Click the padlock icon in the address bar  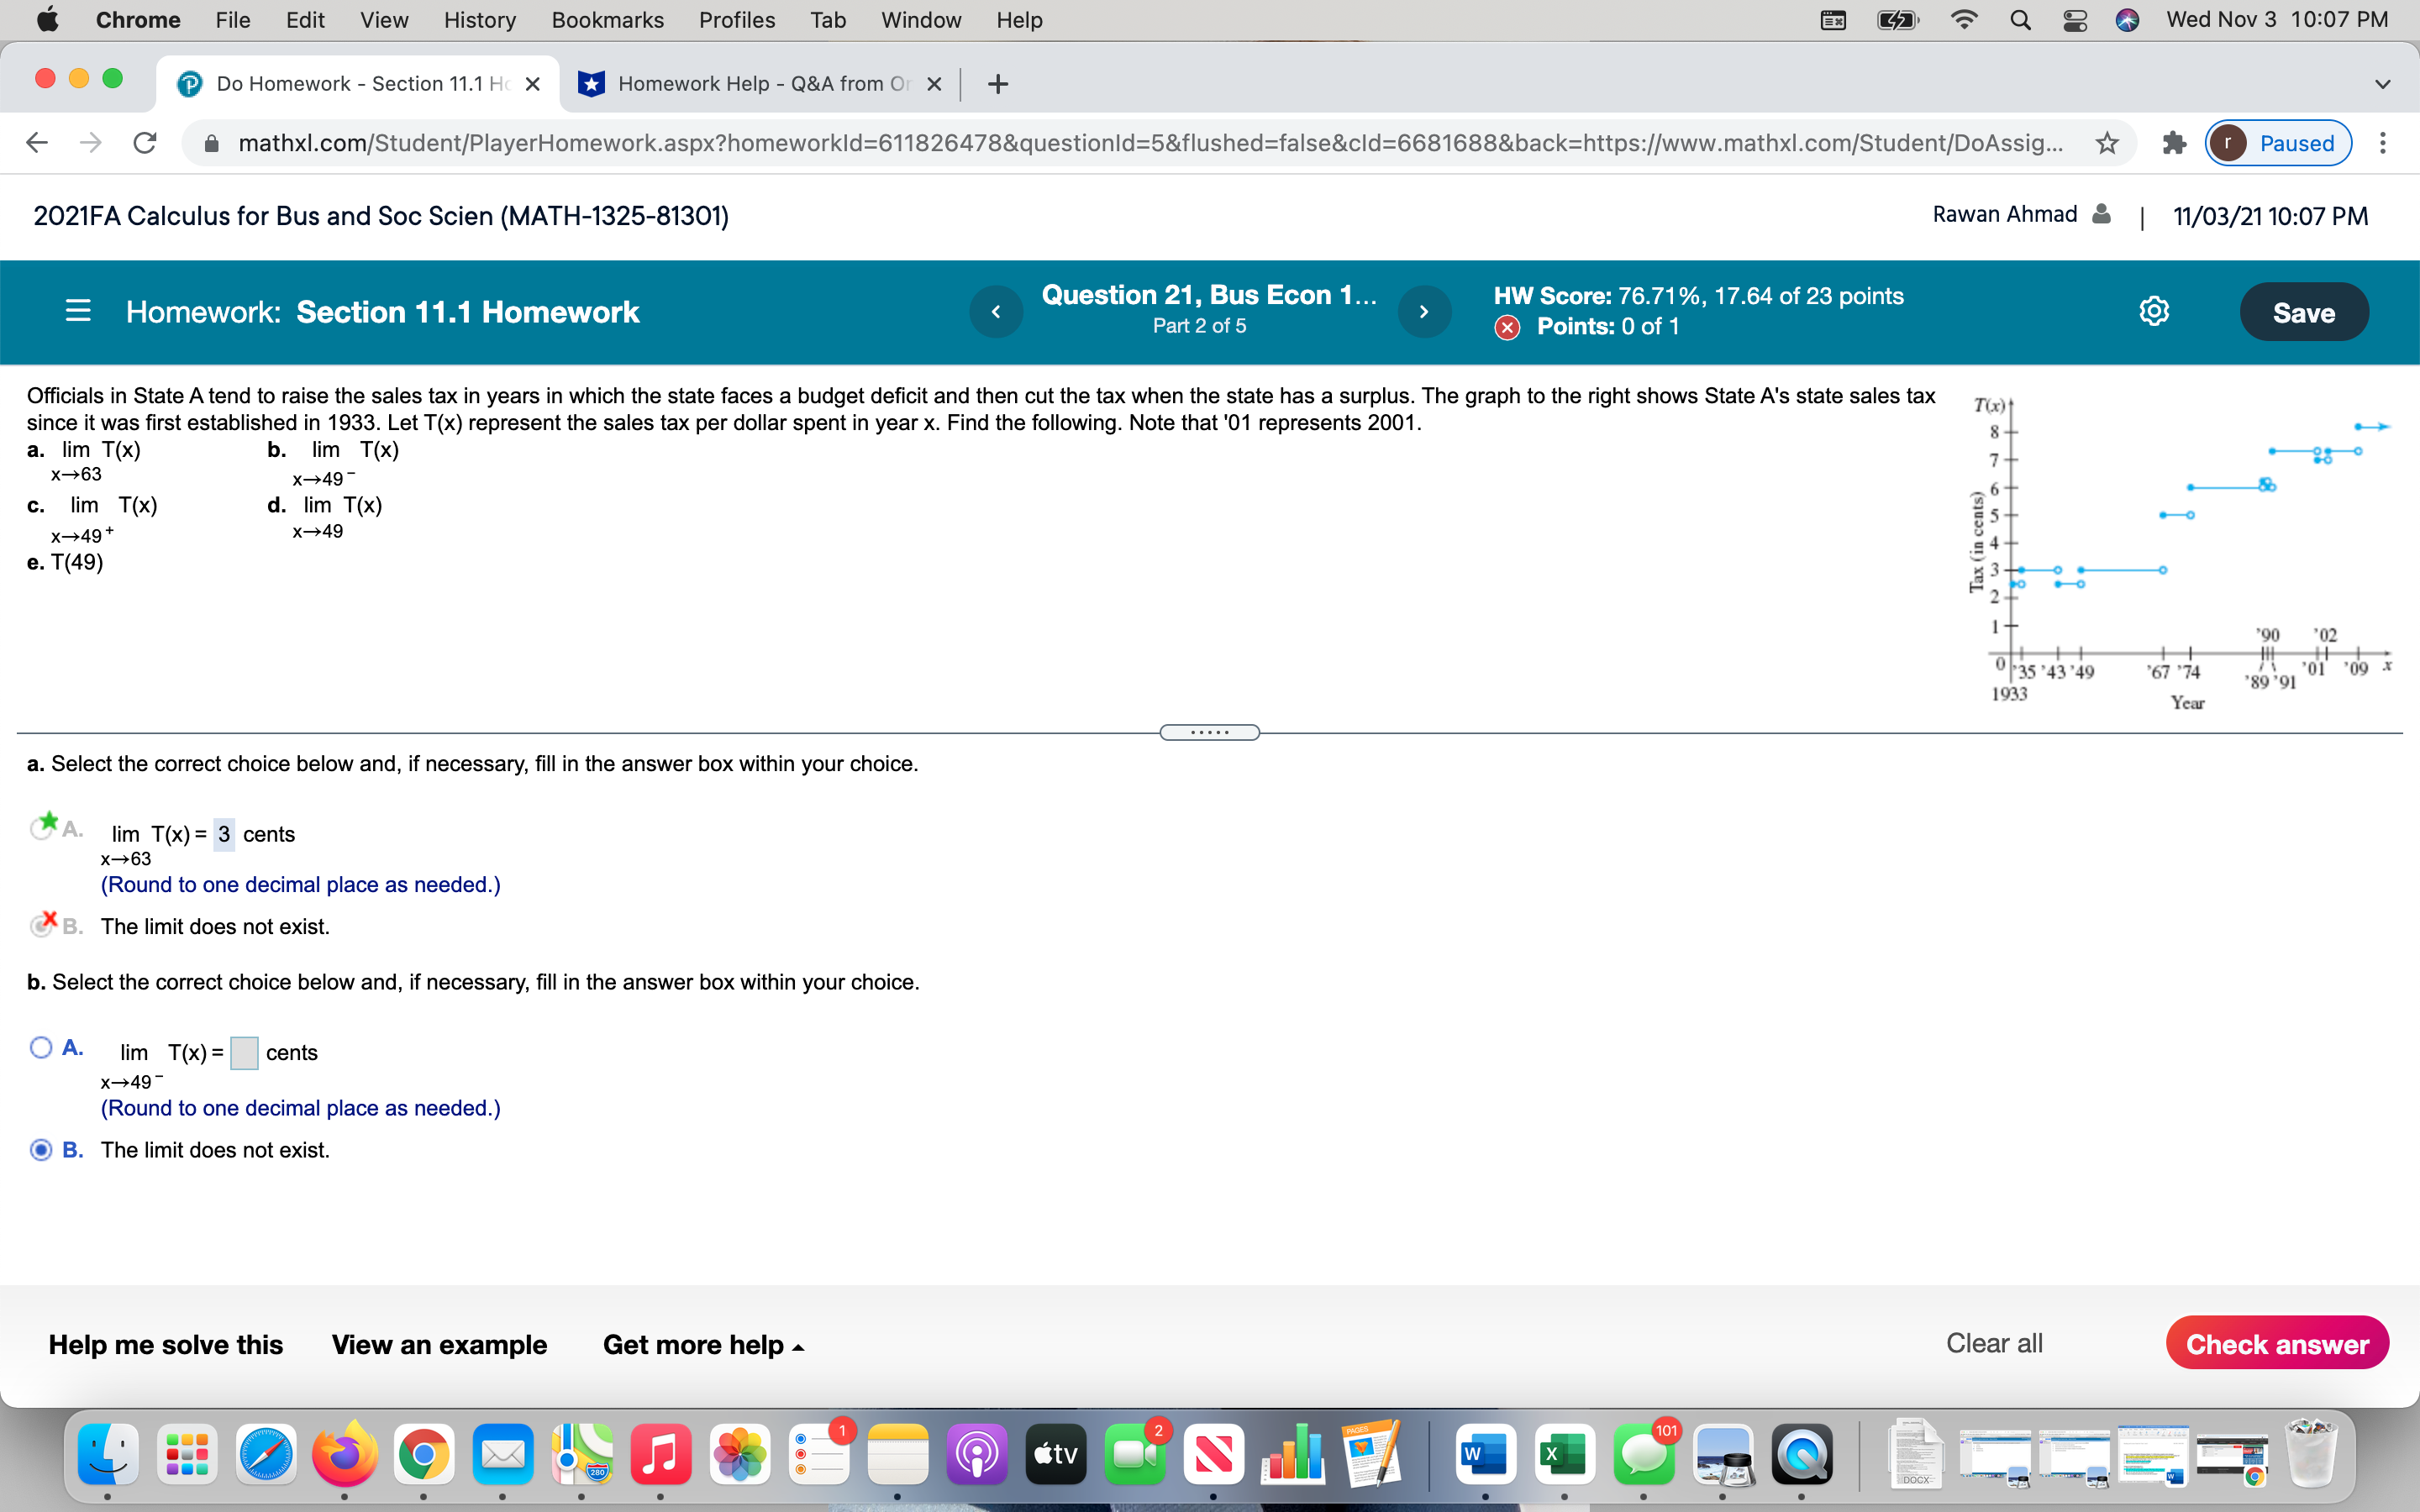211,142
